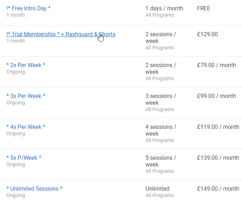The image size is (242, 202).
Task: Click the 4 sessions / week text
Action: [x=160, y=130]
